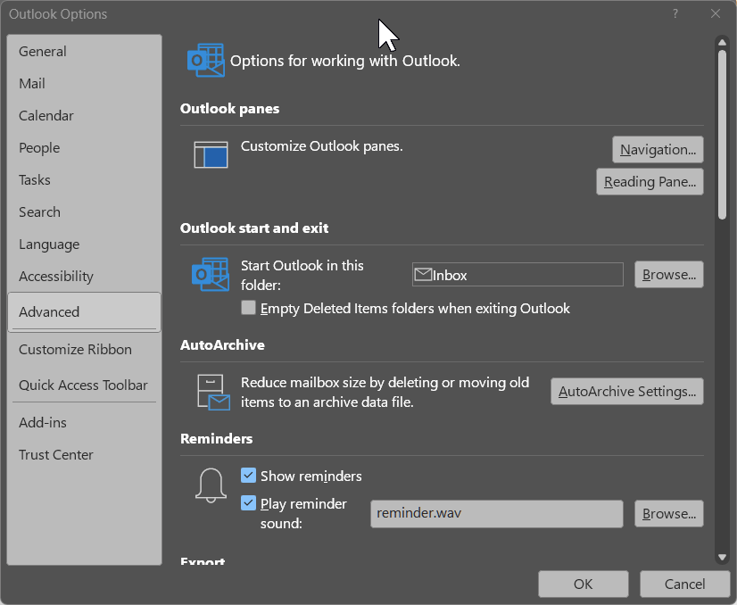Image resolution: width=737 pixels, height=605 pixels.
Task: Select the Calendar category
Action: [x=85, y=116]
